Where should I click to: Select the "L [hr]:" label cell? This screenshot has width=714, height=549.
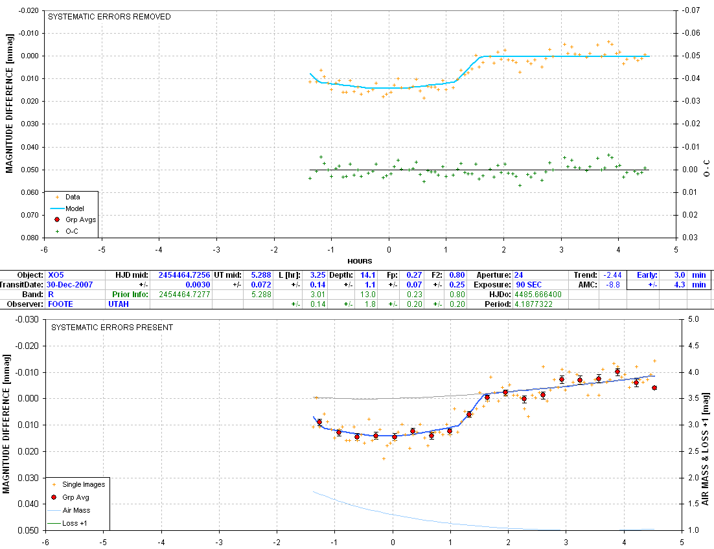[290, 275]
